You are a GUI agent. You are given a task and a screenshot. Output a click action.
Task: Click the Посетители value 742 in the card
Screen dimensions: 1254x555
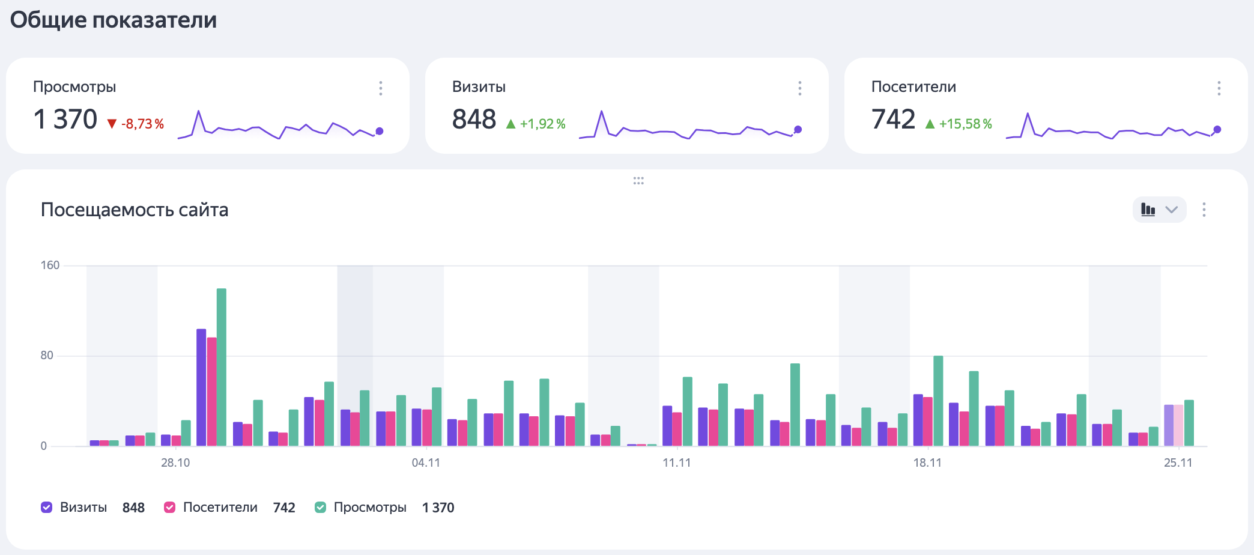pos(892,119)
